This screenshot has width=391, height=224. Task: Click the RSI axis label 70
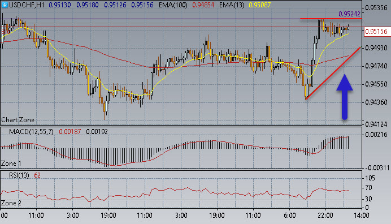pos(368,188)
